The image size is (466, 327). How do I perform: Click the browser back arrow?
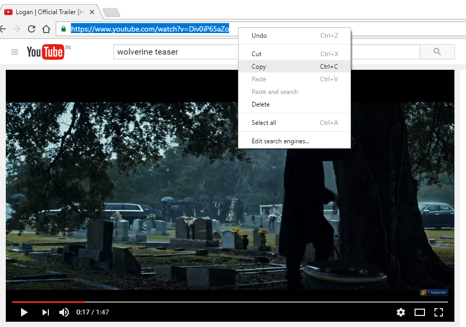pos(3,29)
